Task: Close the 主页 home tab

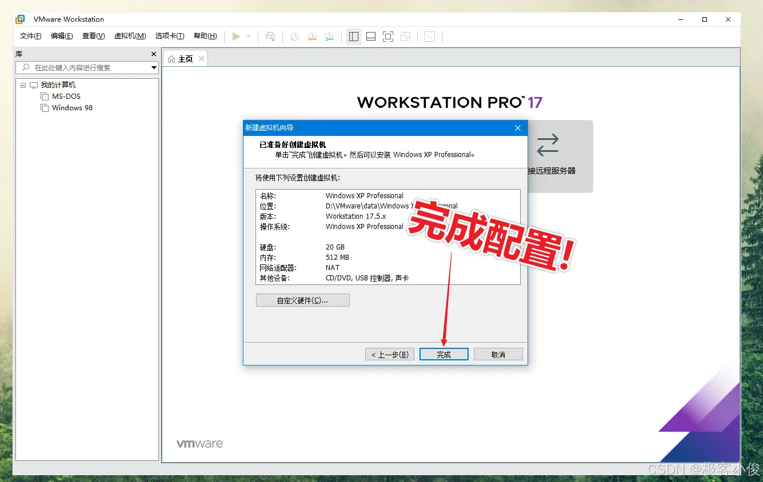Action: point(201,59)
